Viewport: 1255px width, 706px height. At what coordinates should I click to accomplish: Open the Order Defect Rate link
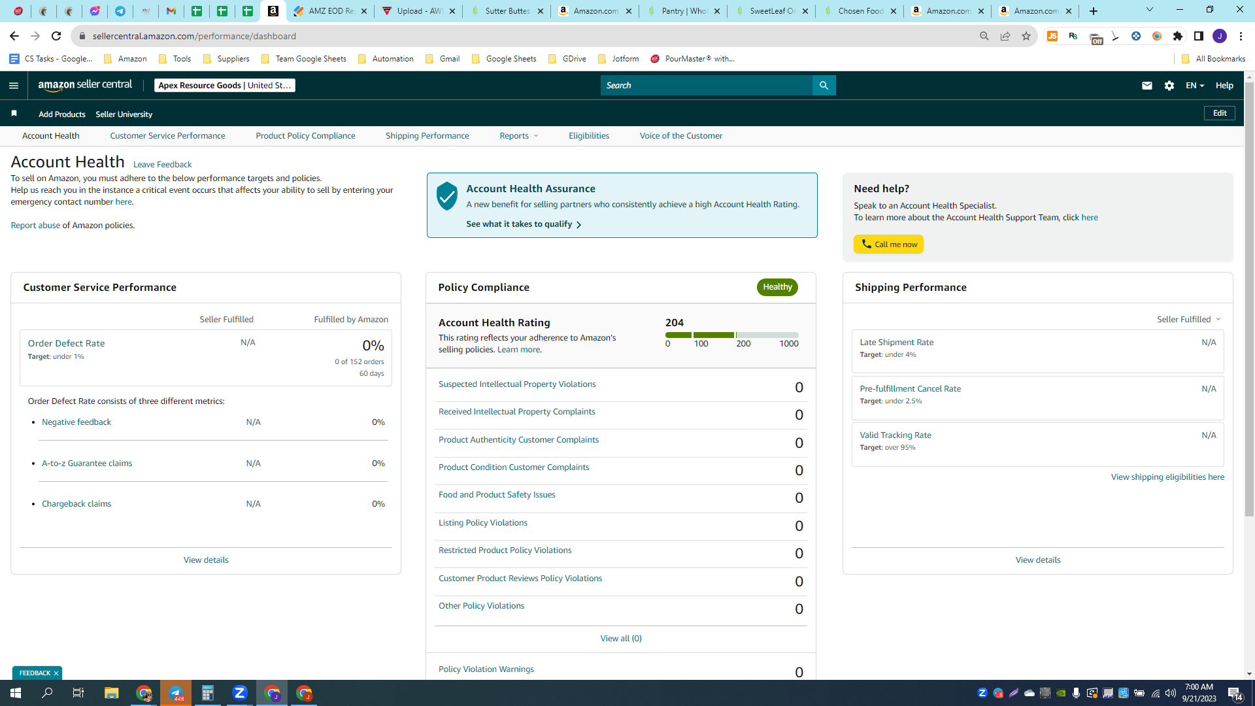66,343
